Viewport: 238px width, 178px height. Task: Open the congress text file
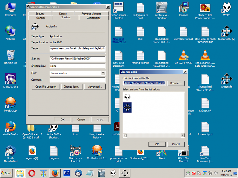point(54,152)
